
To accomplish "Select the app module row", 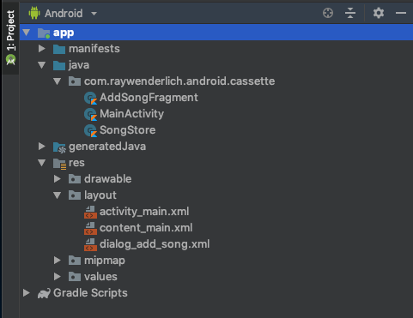I will point(216,33).
